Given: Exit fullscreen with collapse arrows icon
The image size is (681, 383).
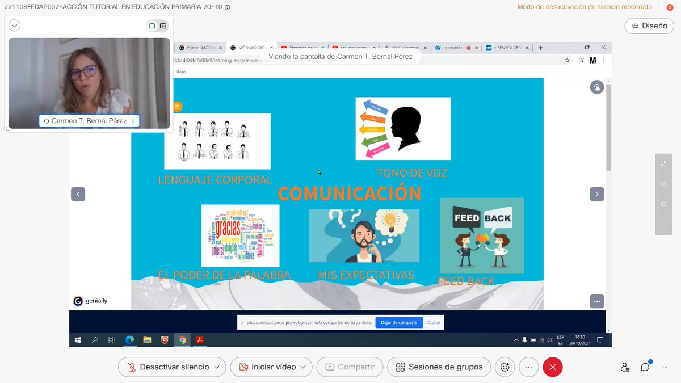Looking at the screenshot, I should coord(663,163).
